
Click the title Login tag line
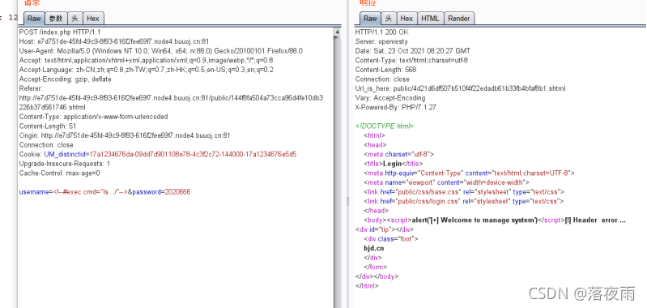point(394,164)
